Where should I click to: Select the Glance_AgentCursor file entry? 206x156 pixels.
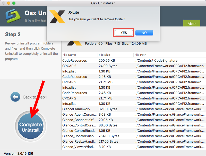(x=79, y=114)
